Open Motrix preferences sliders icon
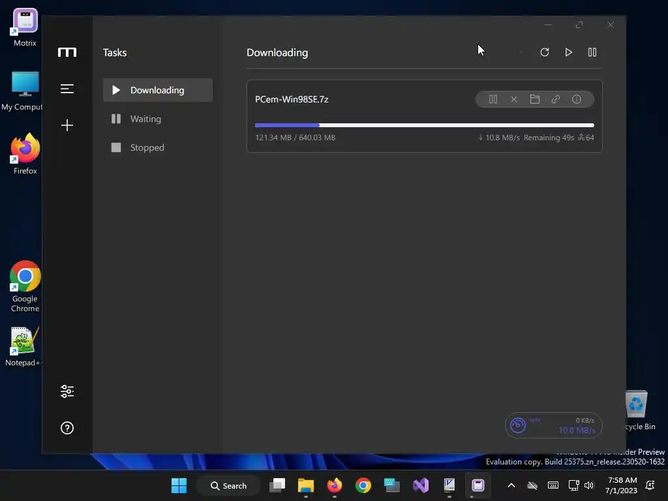Image resolution: width=668 pixels, height=501 pixels. coord(67,391)
